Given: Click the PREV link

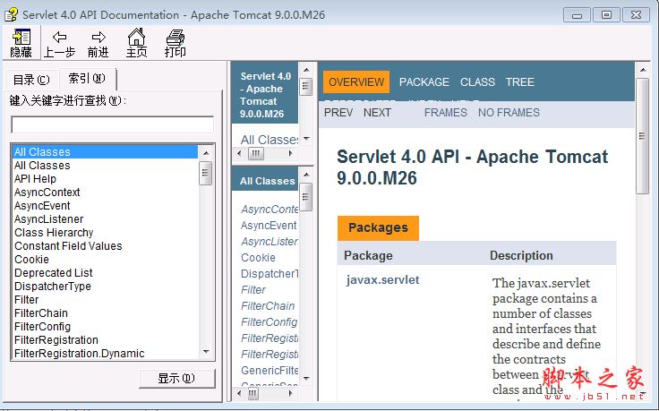Looking at the screenshot, I should tap(338, 113).
